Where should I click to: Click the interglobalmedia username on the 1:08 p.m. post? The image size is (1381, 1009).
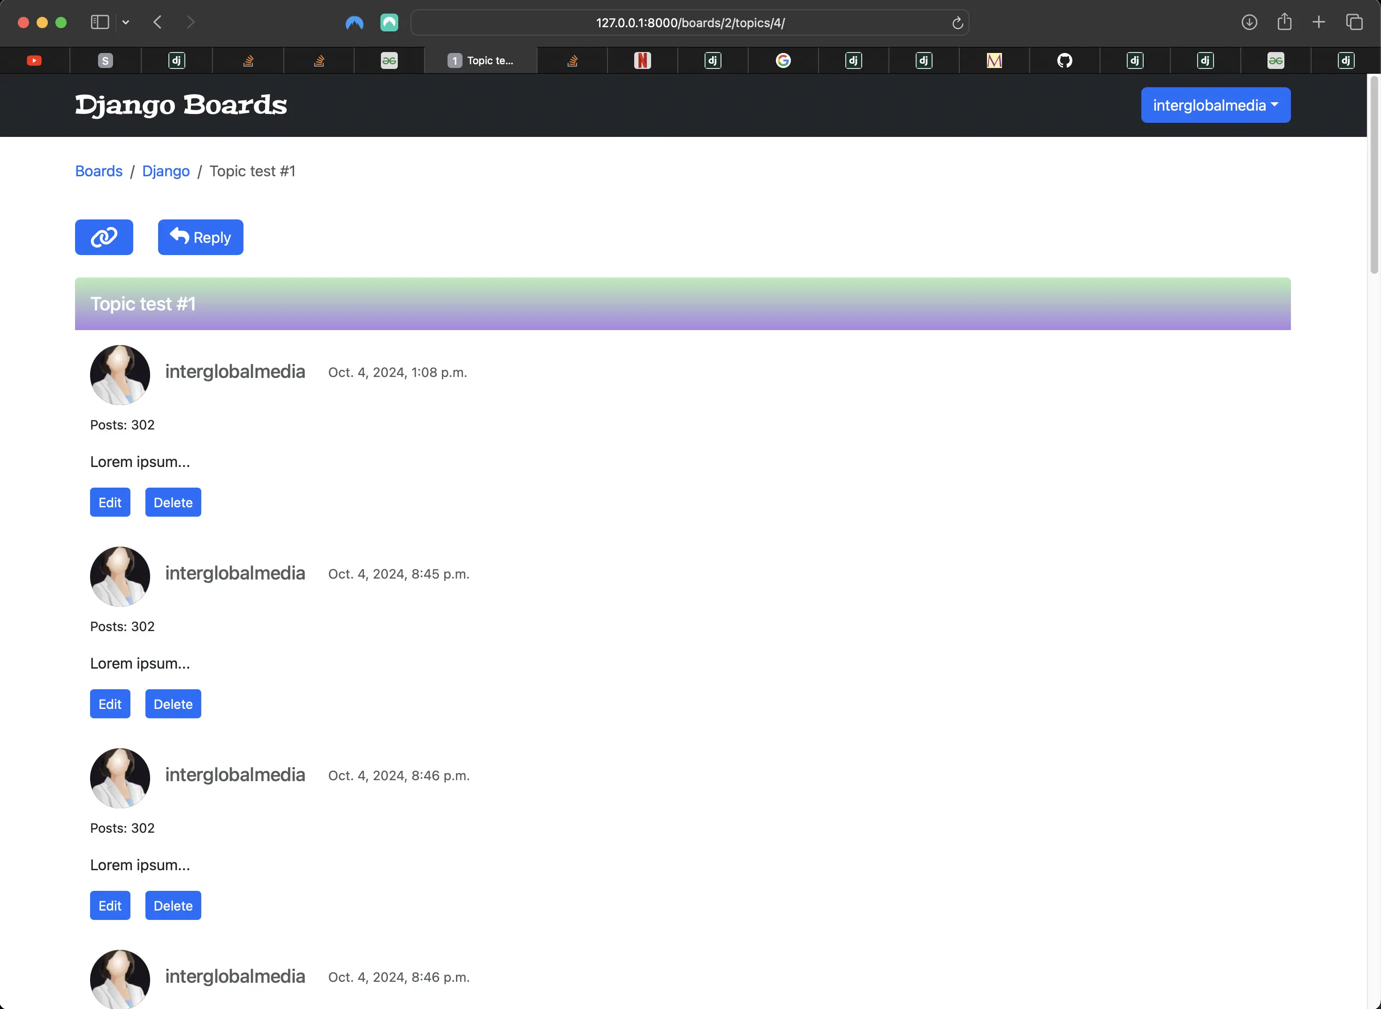pyautogui.click(x=235, y=371)
